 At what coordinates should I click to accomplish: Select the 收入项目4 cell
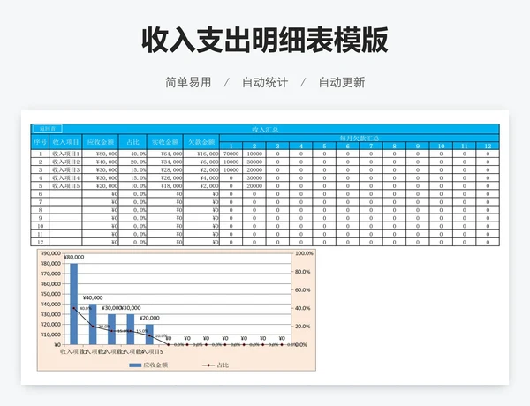pos(65,177)
